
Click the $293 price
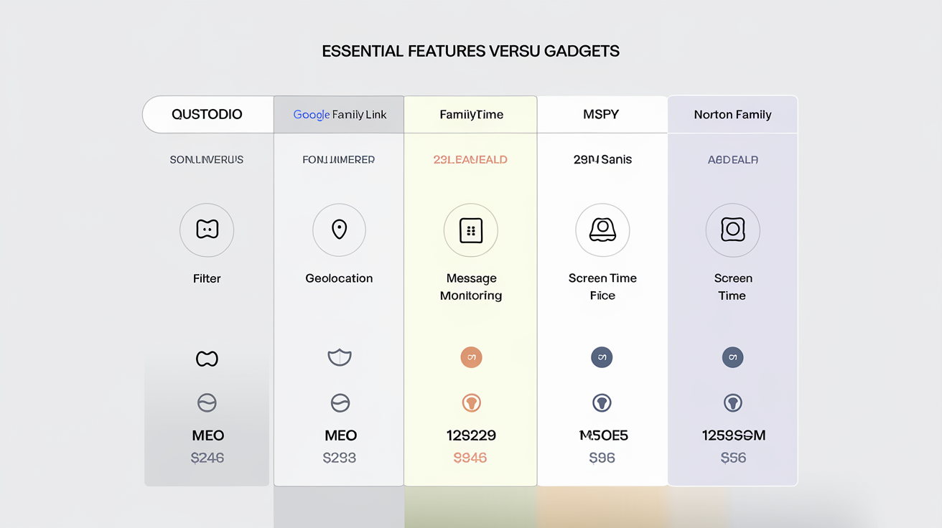[340, 458]
